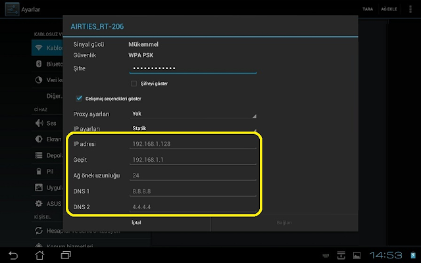This screenshot has width=421, height=263.
Task: Tap the Home navigation button
Action: (x=39, y=255)
